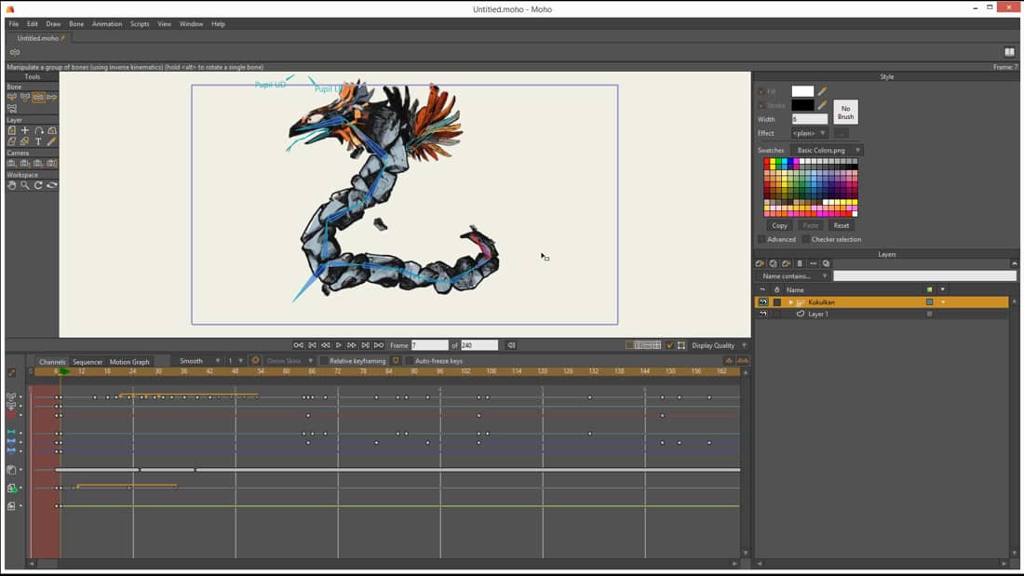Screen dimensions: 1024x576
Task: Click the current Frame number field
Action: 430,345
